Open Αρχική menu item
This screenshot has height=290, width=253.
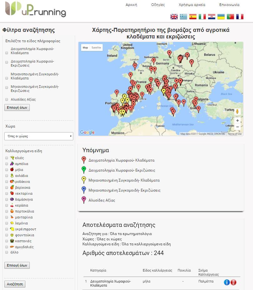[x=131, y=5]
